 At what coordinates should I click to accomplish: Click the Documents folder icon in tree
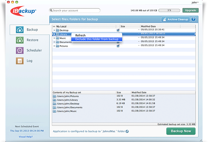point(57,42)
